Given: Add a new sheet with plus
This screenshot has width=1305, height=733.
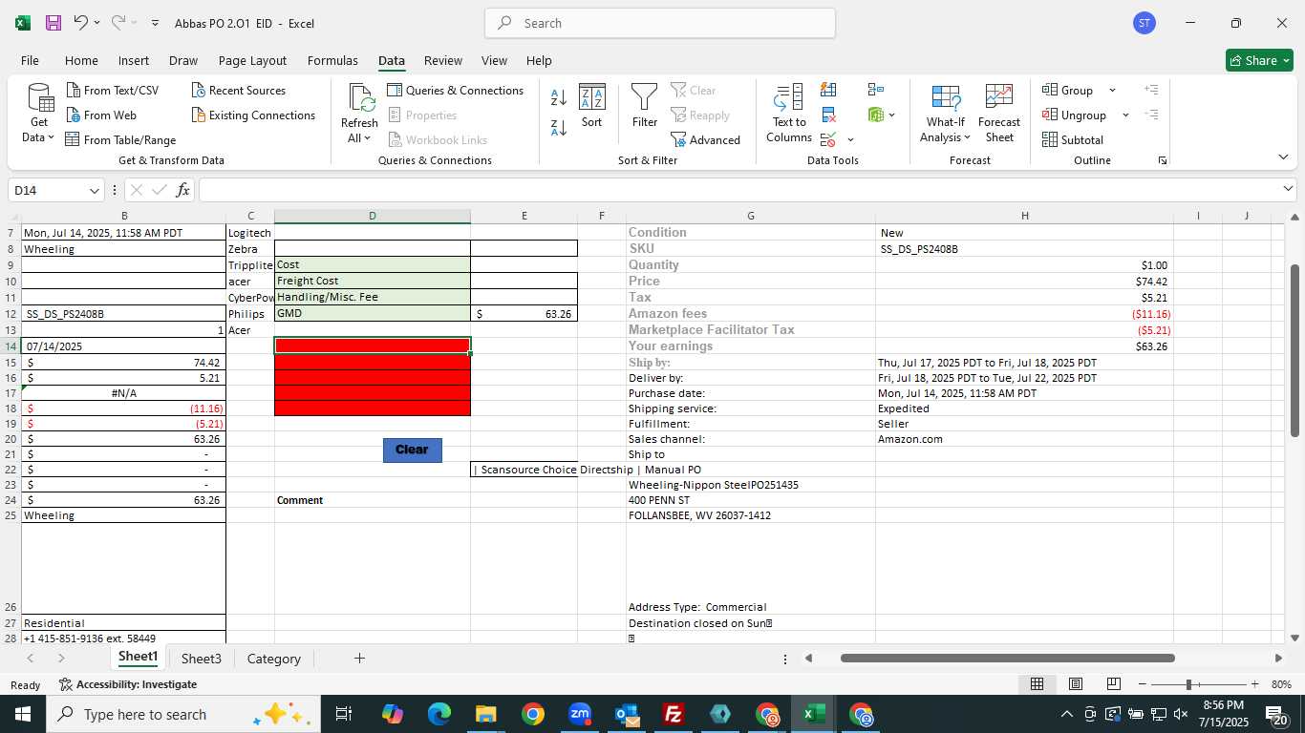Looking at the screenshot, I should click(359, 659).
